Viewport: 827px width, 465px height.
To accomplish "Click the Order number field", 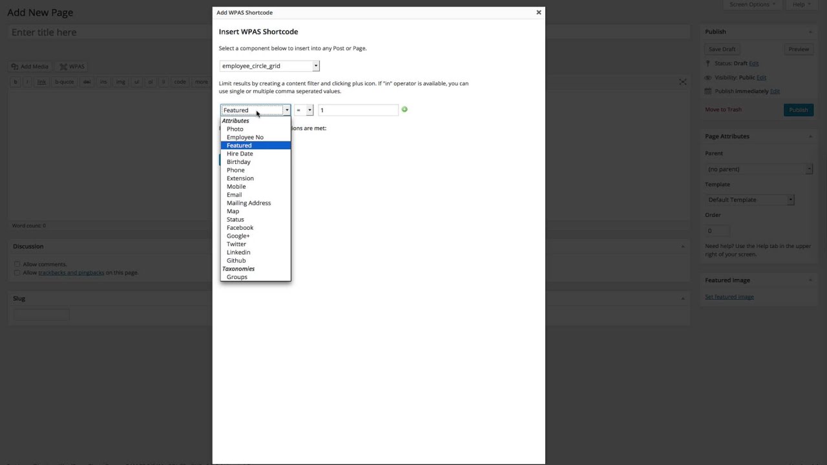I will [x=717, y=231].
